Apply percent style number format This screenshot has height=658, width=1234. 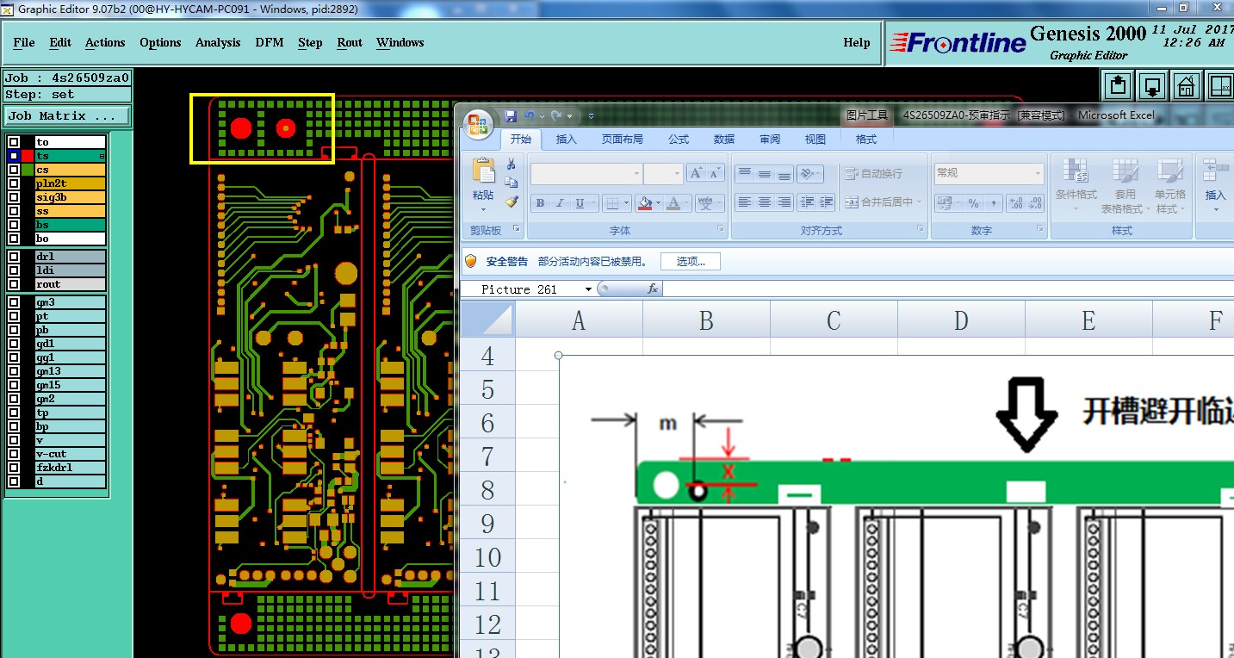tap(973, 203)
